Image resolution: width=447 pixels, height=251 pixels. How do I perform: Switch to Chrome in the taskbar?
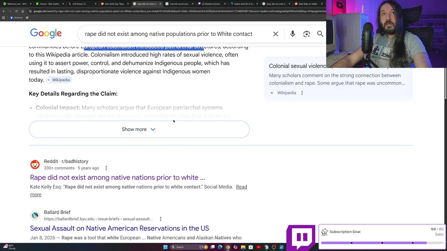pos(228,247)
